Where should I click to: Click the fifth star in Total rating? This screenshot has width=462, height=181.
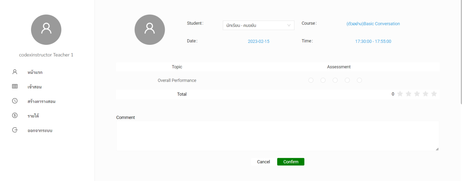[434, 94]
